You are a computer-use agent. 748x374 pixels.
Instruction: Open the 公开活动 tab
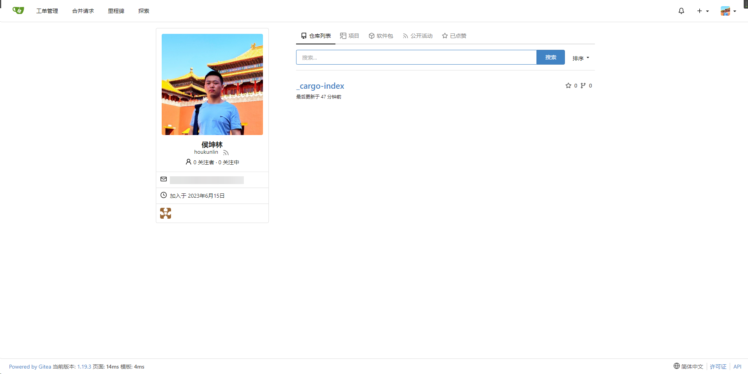click(x=417, y=36)
